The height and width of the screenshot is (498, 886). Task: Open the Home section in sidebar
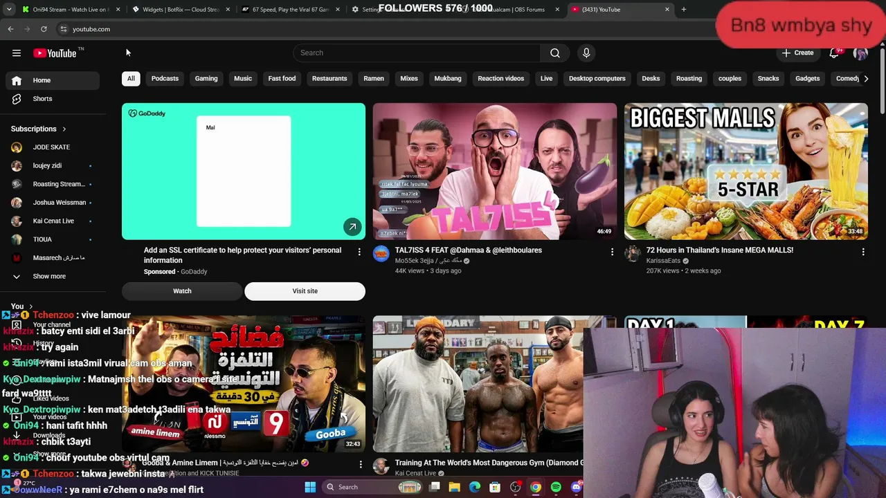pos(53,80)
